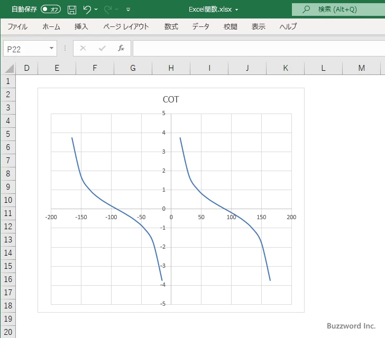This screenshot has height=338, width=385.
Task: Click the Undo arrow icon
Action: click(x=87, y=10)
